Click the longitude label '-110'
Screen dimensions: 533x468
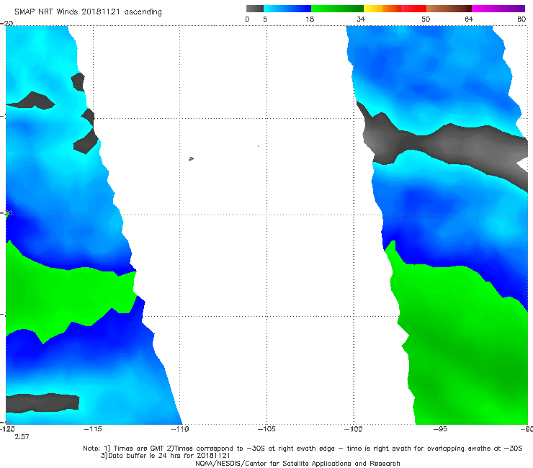(180, 429)
